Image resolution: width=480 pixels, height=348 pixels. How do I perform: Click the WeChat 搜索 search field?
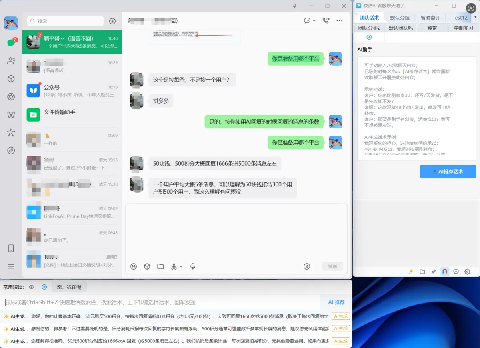tap(65, 21)
